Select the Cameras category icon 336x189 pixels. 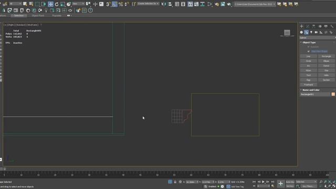click(316, 32)
